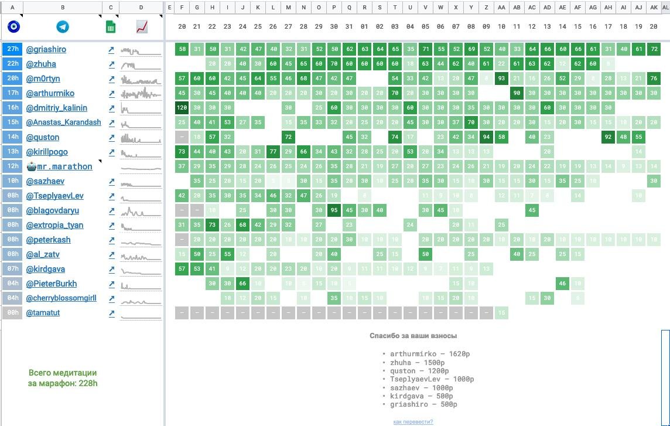The image size is (670, 426).
Task: Open the arrow link beside @quston
Action: pos(111,138)
